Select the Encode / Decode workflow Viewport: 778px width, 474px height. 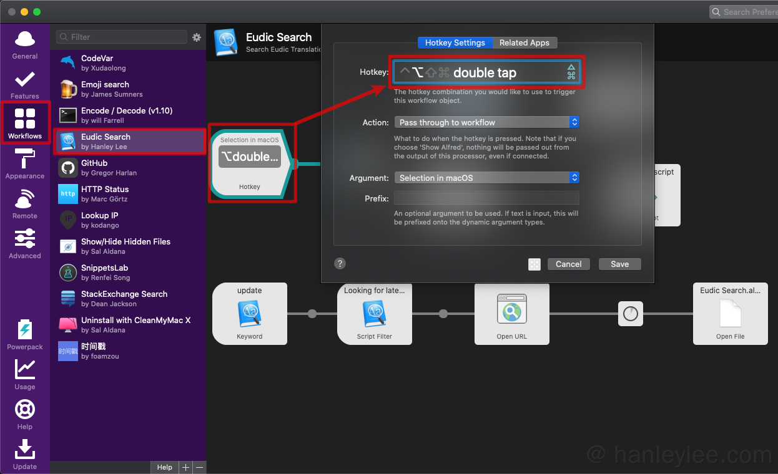click(129, 115)
